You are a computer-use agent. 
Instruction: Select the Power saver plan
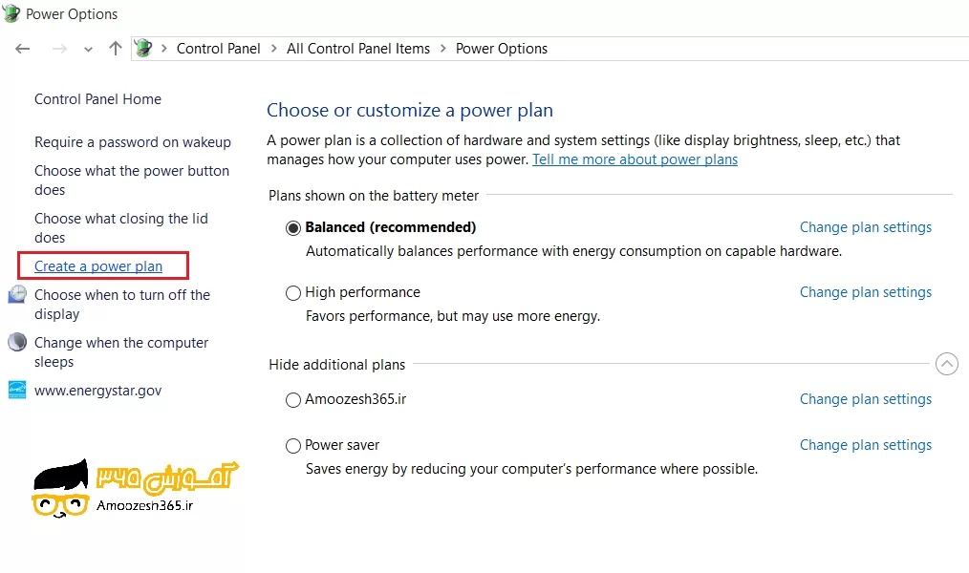(x=293, y=445)
